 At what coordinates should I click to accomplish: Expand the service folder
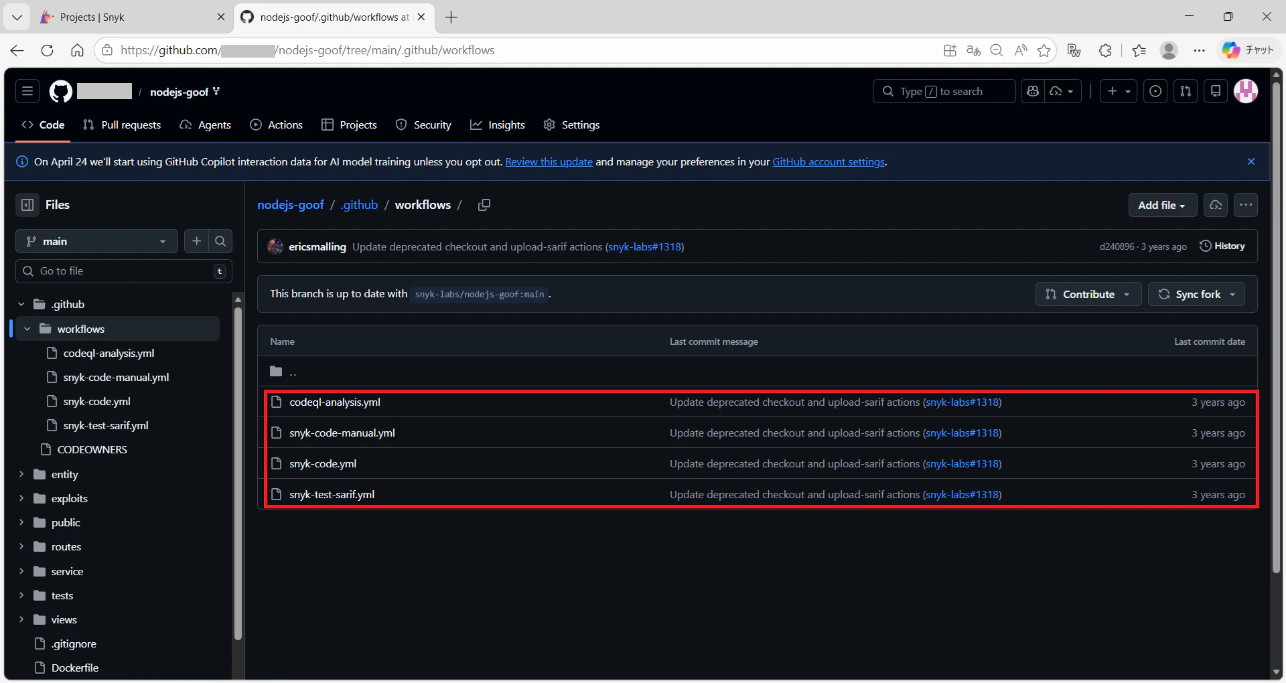pyautogui.click(x=21, y=571)
